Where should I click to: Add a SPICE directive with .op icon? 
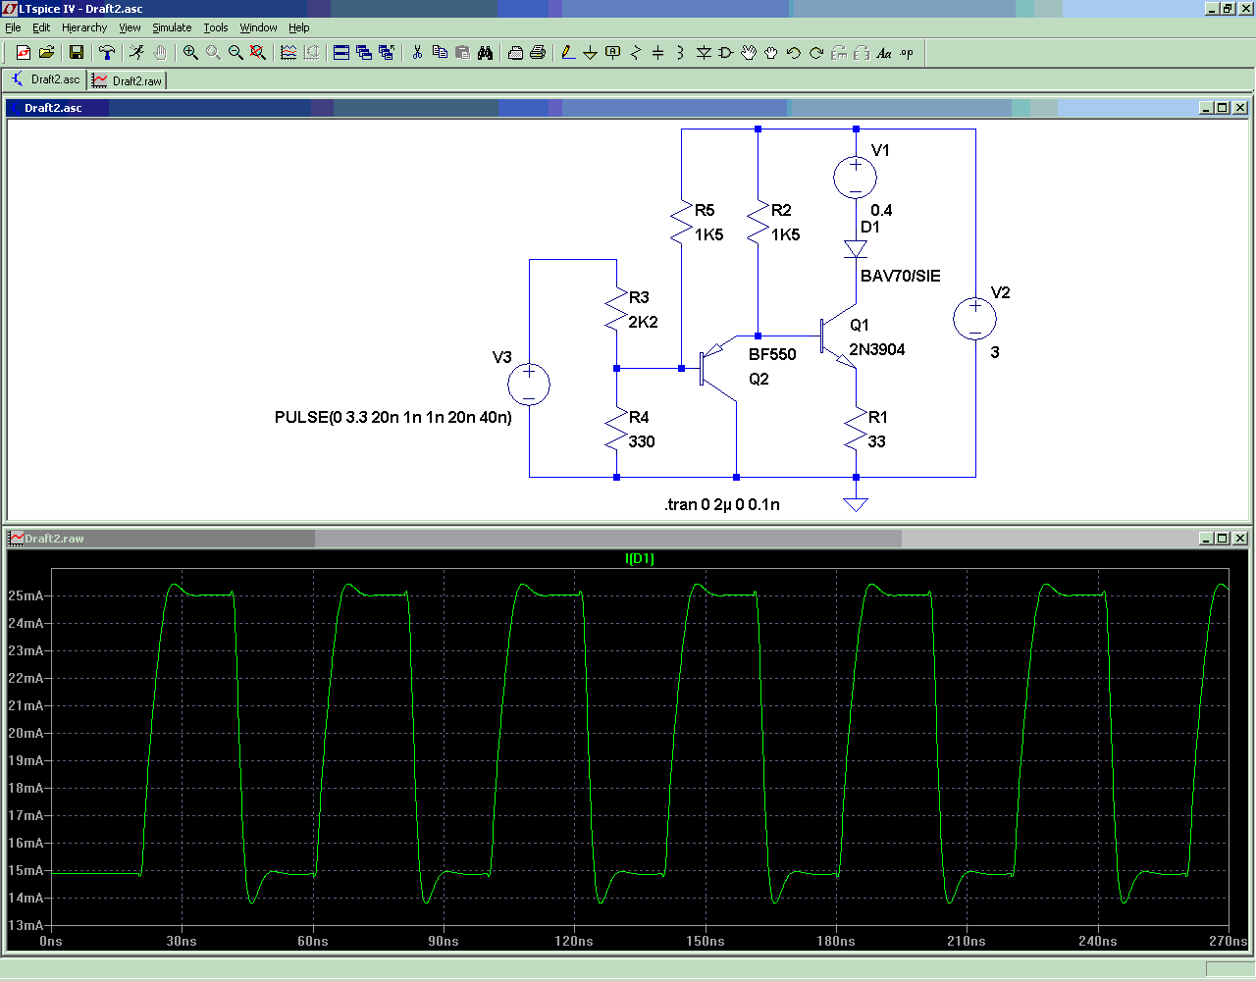tap(907, 53)
